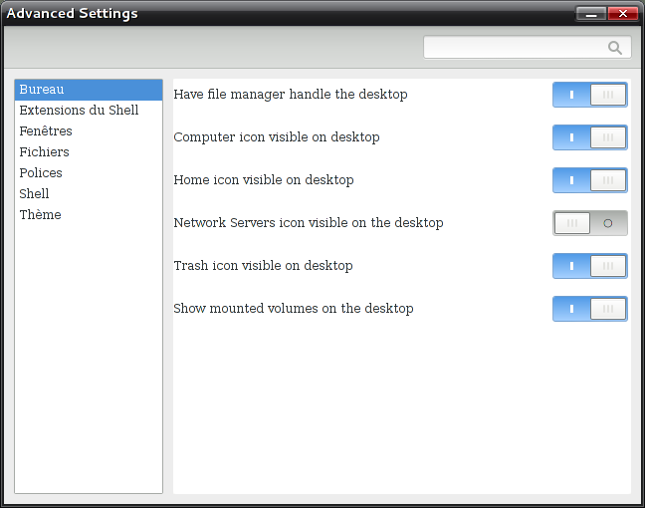
Task: Click the 'Have file manager handle the desktop' label
Action: click(x=290, y=95)
